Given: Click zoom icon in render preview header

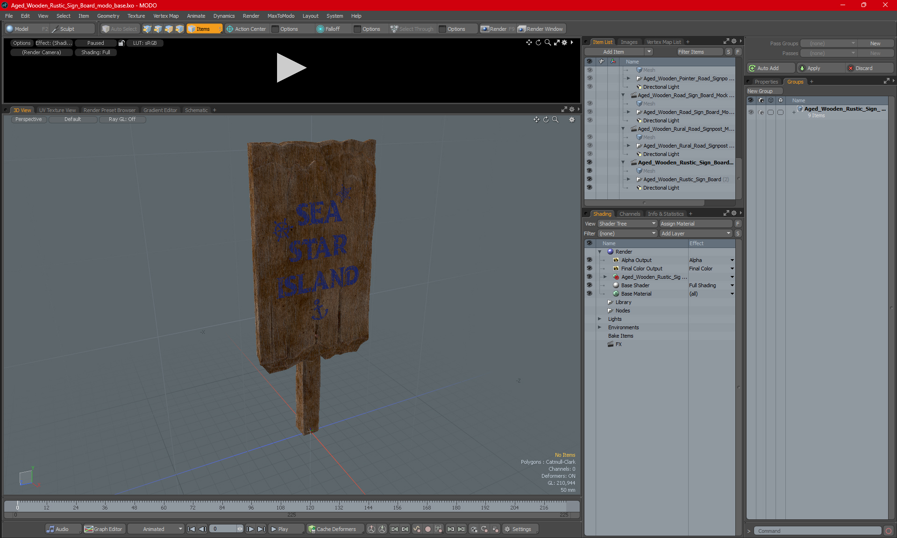Looking at the screenshot, I should pos(548,42).
